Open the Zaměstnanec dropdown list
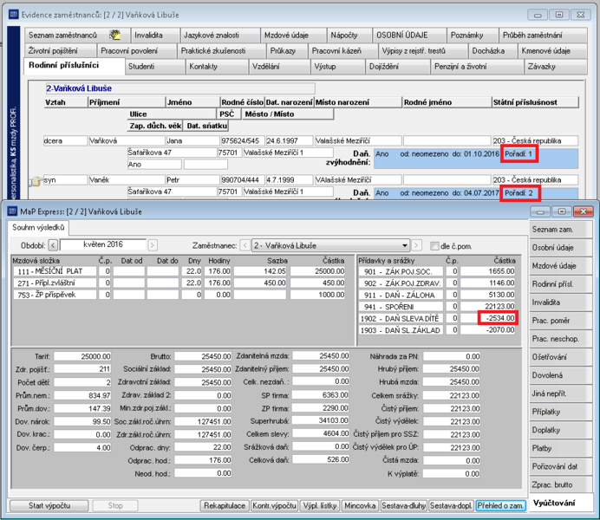Screen dimensions: 600x520 pyautogui.click(x=405, y=245)
